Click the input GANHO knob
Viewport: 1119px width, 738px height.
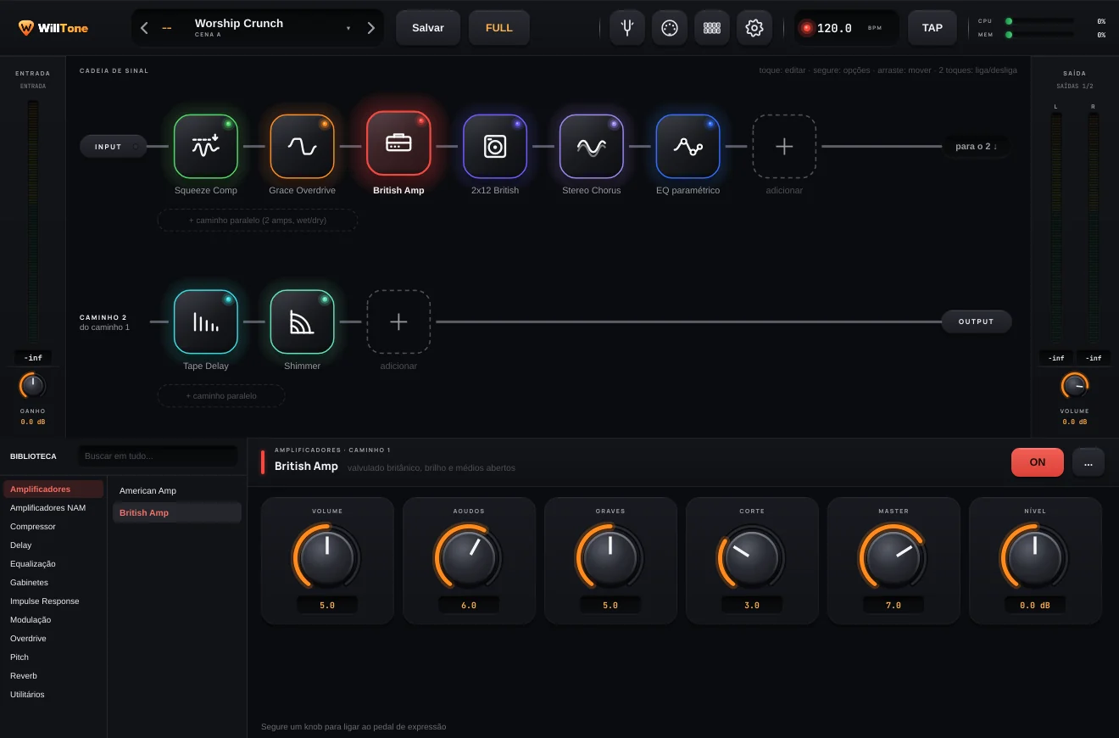click(x=32, y=386)
